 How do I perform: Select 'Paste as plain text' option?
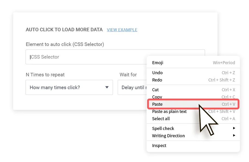[x=169, y=111]
